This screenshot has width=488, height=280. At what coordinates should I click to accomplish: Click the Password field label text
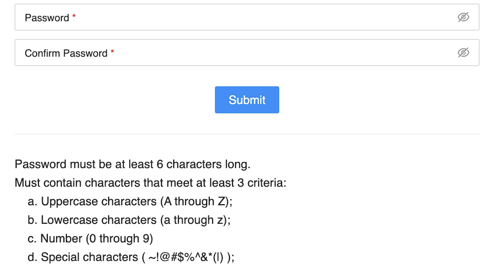47,18
